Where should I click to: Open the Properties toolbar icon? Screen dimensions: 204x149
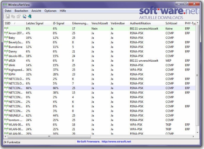18,16
